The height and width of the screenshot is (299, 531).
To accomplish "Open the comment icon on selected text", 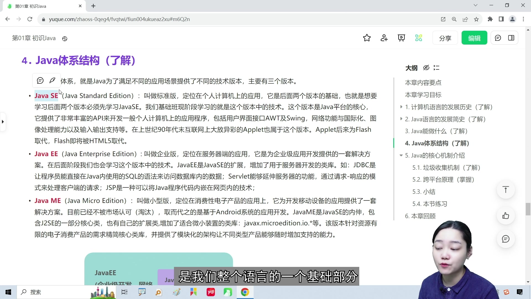I will pyautogui.click(x=40, y=80).
